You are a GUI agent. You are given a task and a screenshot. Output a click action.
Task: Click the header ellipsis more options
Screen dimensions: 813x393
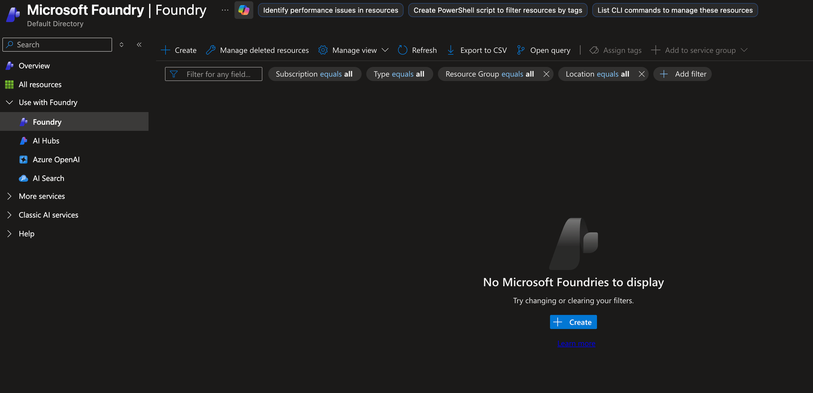(225, 10)
